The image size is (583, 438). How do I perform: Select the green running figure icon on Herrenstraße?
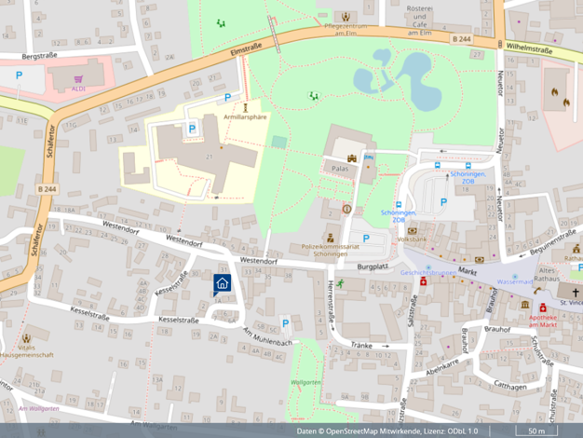click(341, 282)
